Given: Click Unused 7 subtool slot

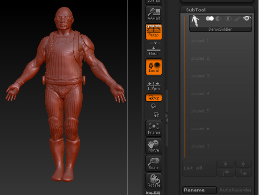Looking at the screenshot, I should click(220, 146).
